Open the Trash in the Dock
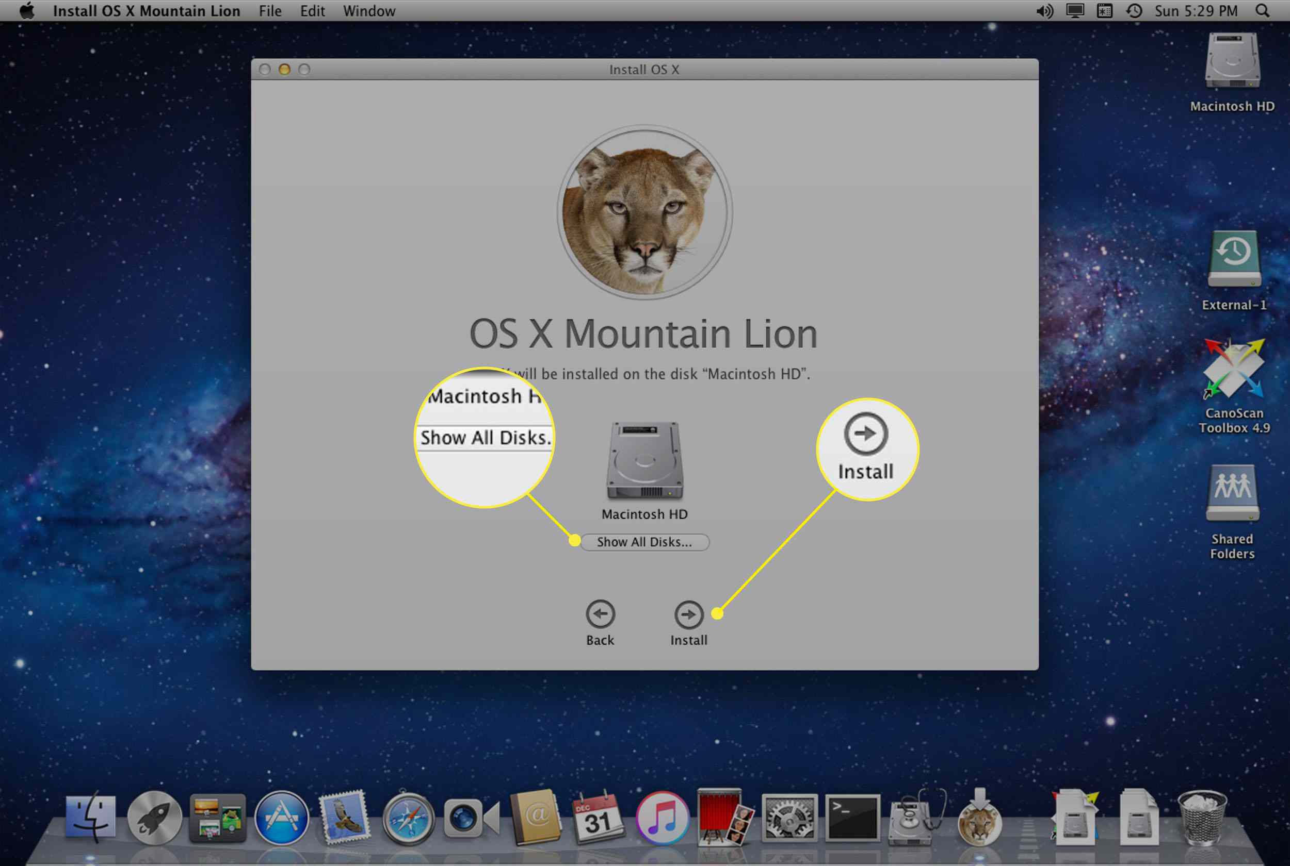Screen dimensions: 1290x866 click(x=1202, y=818)
